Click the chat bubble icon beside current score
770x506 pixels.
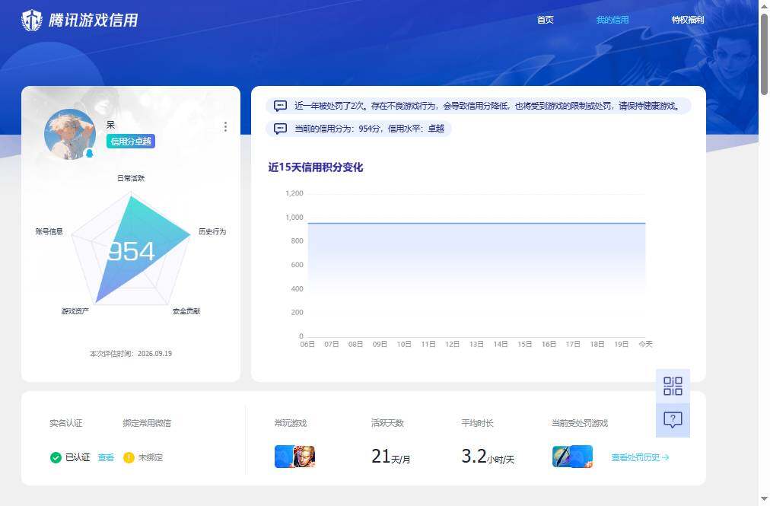coord(280,129)
